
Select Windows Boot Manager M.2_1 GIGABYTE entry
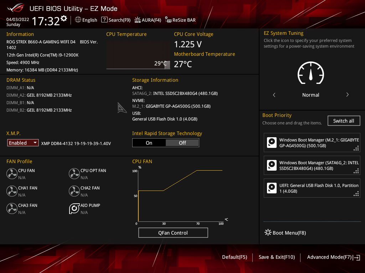312,143
